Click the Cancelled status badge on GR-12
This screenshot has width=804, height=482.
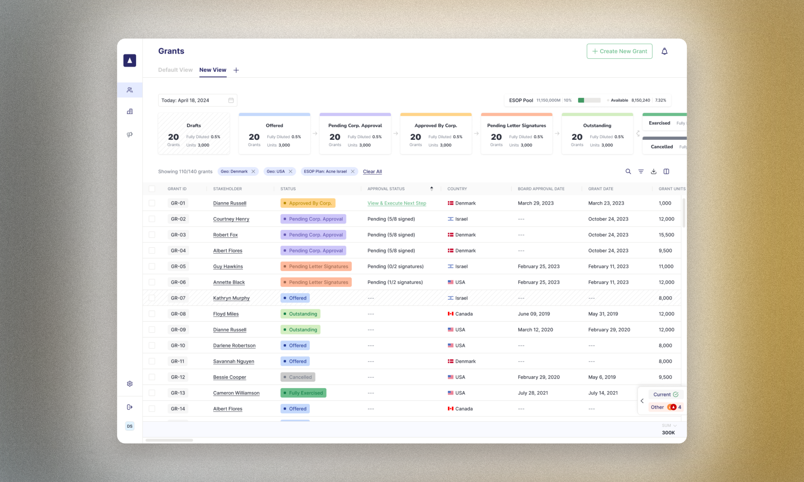tap(297, 377)
